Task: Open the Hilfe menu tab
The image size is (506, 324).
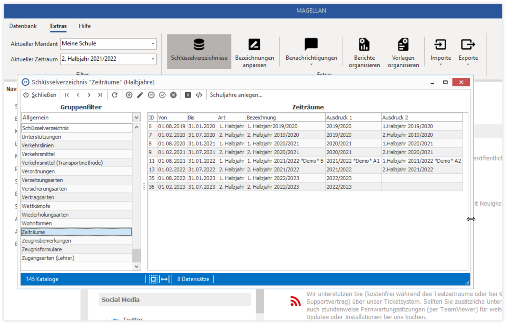Action: [x=85, y=26]
